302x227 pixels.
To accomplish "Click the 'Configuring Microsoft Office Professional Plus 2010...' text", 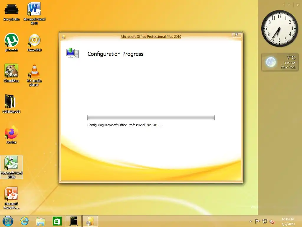I will (125, 125).
